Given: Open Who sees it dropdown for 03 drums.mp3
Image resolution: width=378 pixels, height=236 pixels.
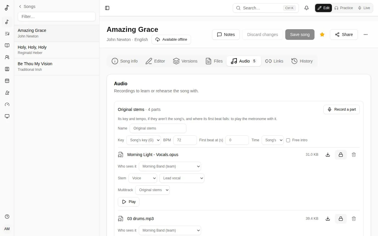Looking at the screenshot, I should tap(170, 230).
